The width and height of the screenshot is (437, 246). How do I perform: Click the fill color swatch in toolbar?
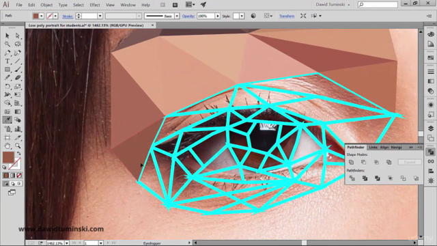8,157
